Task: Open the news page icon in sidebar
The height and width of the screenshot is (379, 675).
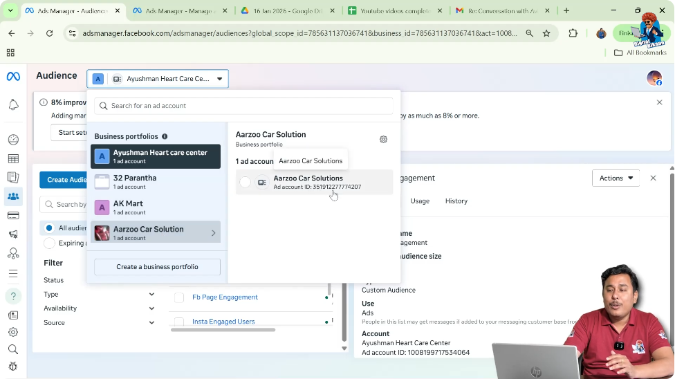Action: click(x=13, y=315)
